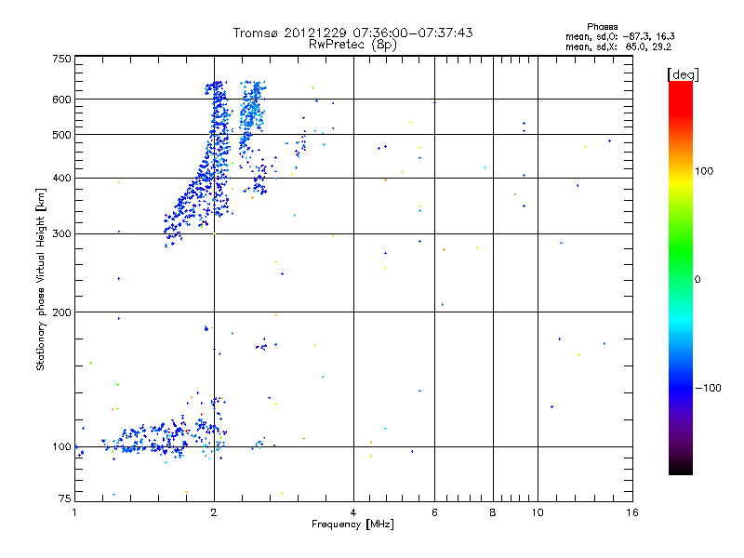This screenshot has height=558, width=744.
Task: Click the colorbar tick label '100'
Action: click(x=704, y=171)
